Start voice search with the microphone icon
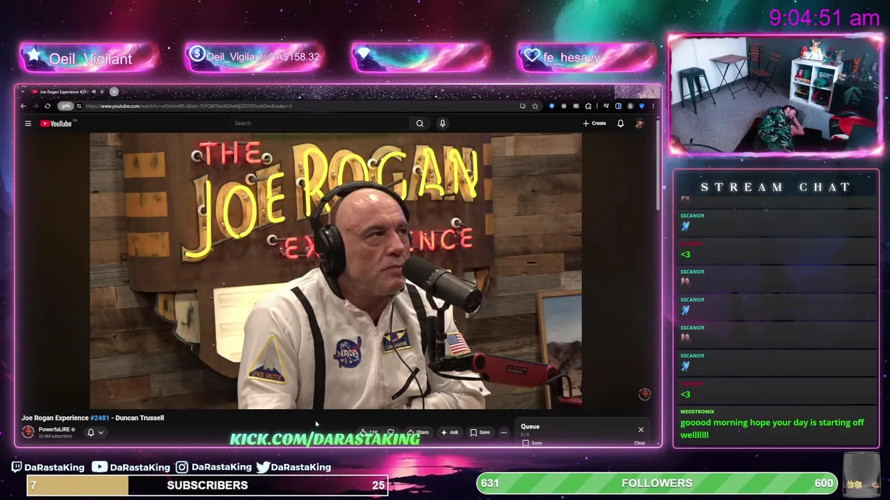Viewport: 890px width, 500px height. coord(442,124)
